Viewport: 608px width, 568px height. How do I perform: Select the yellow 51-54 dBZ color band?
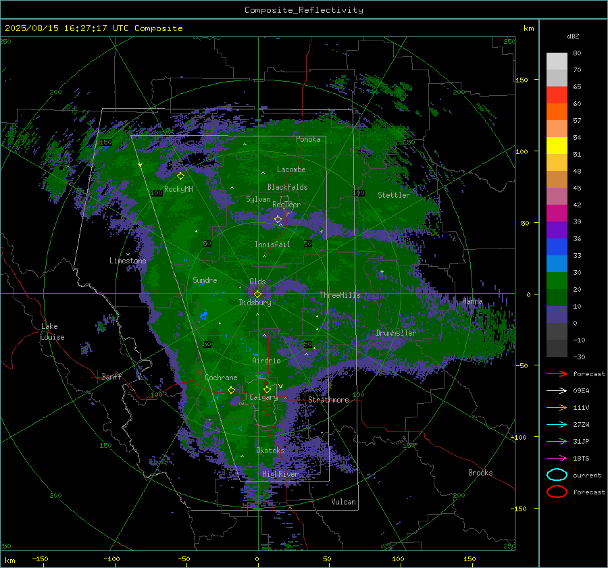coord(557,146)
